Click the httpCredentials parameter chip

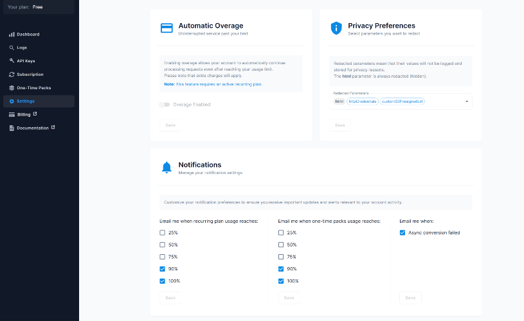click(362, 101)
